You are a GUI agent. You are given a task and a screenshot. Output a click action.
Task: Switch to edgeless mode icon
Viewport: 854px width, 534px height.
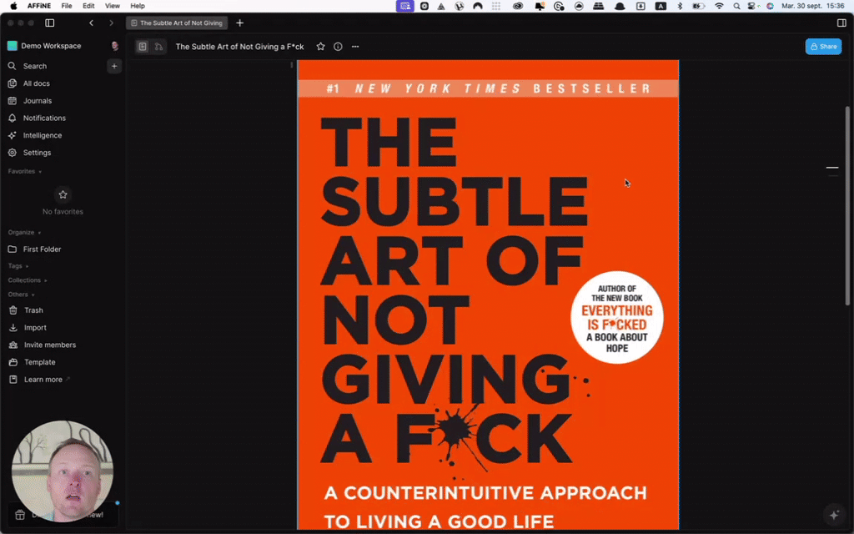[158, 47]
